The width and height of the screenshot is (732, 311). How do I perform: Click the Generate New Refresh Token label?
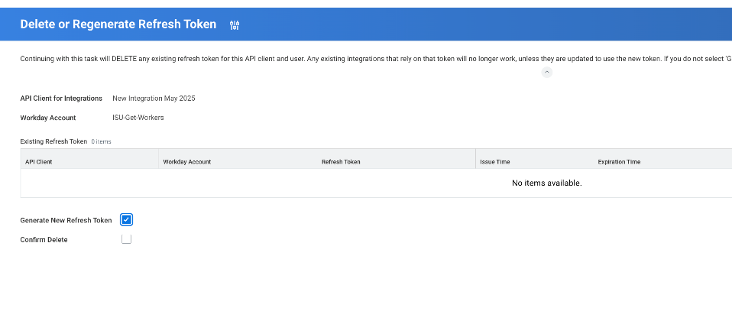click(66, 220)
